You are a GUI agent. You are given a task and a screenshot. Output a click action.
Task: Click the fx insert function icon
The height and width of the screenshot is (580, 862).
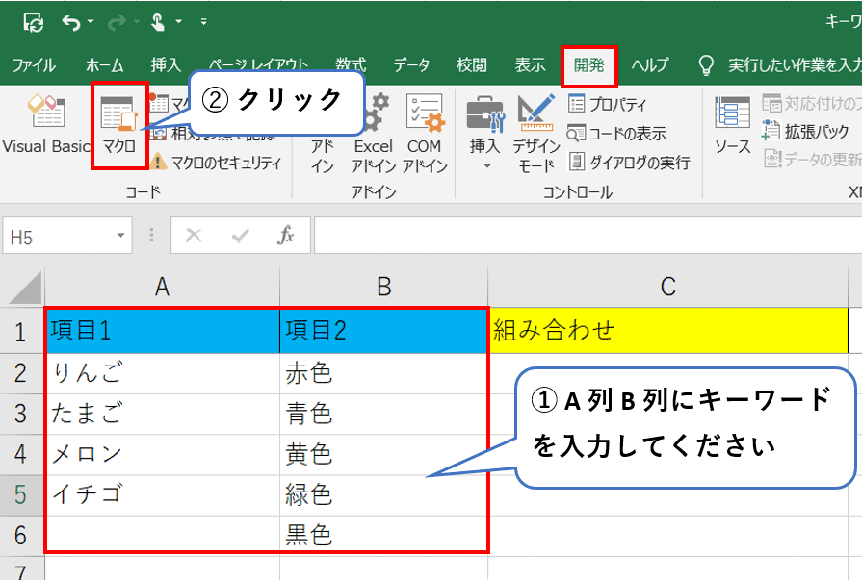(286, 236)
